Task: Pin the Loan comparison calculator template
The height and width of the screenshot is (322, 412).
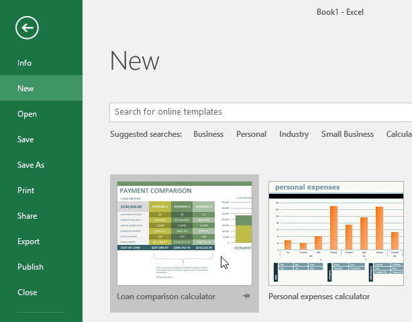Action: coord(247,296)
